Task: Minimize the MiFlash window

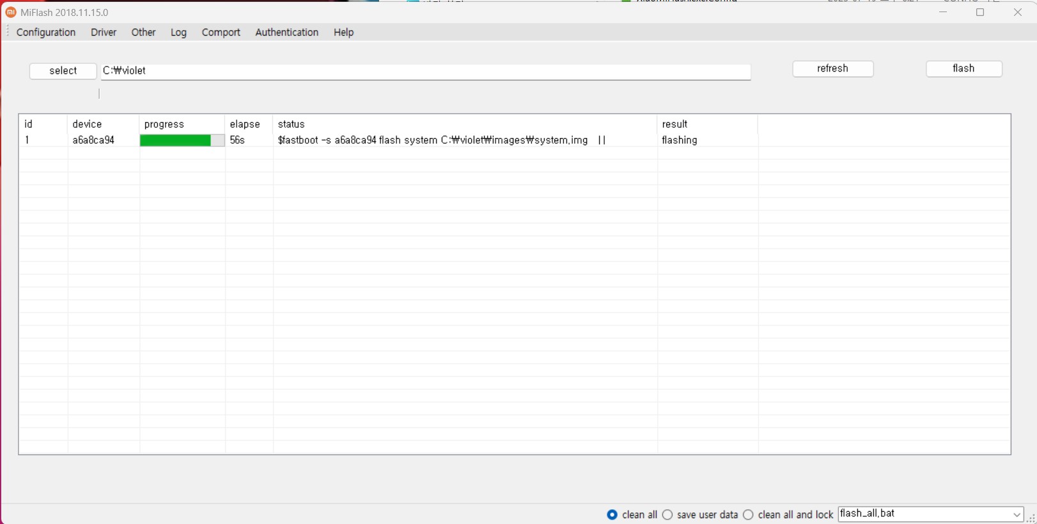Action: pos(943,12)
